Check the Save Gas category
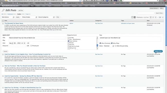The height and width of the screenshot is (93, 167). point(68,45)
